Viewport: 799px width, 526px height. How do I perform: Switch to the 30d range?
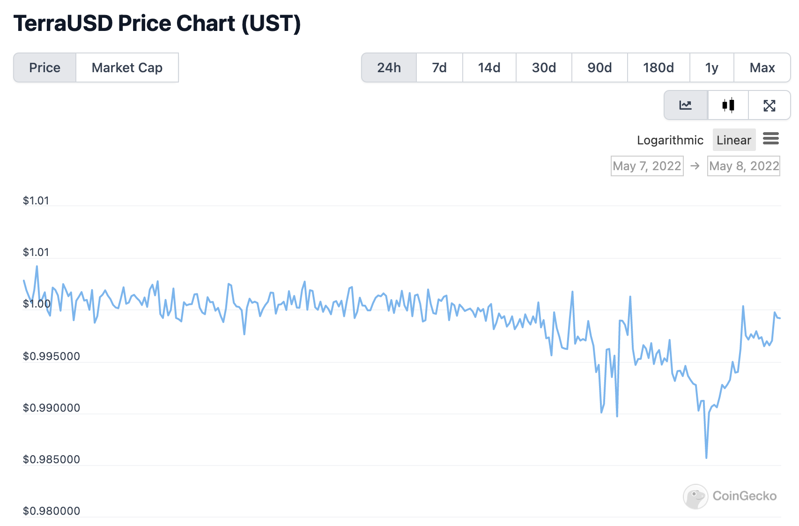click(544, 68)
